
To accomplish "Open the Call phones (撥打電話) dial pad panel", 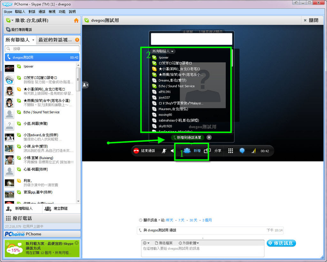I will coord(42,218).
